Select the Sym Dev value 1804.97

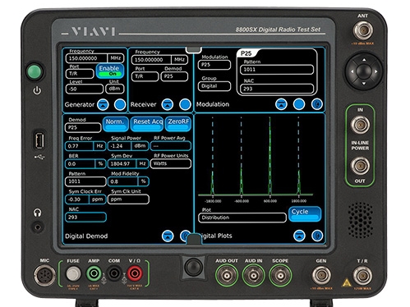pyautogui.click(x=122, y=164)
